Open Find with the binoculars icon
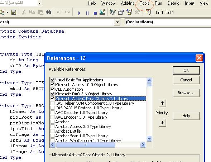The height and width of the screenshot is (162, 211). [48, 13]
